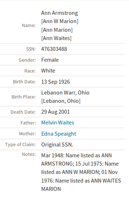
Task: Open the Melvin Waites father link
Action: click(x=58, y=123)
